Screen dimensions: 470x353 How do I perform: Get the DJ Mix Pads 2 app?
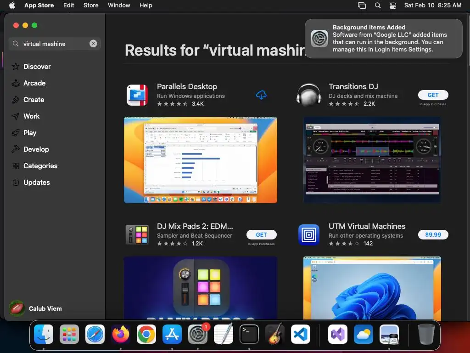pyautogui.click(x=261, y=235)
